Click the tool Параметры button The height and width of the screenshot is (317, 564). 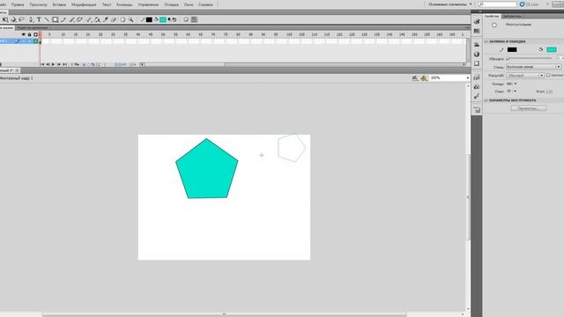[x=529, y=108]
